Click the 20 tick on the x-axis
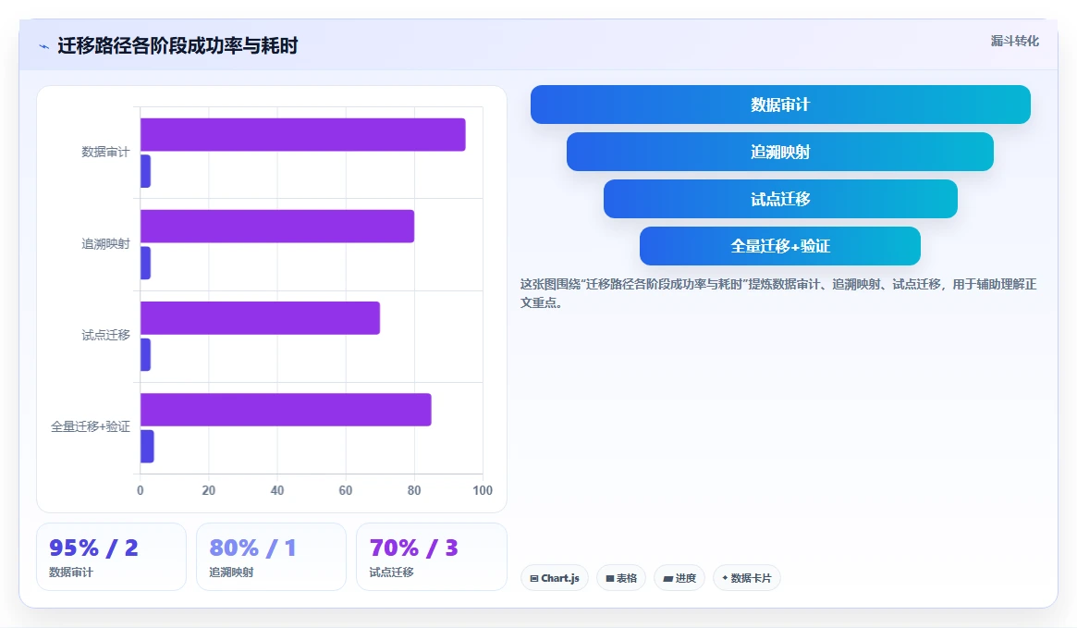This screenshot has width=1077, height=628. point(209,490)
